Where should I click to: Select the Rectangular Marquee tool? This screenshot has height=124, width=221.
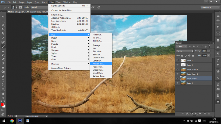coord(3,21)
